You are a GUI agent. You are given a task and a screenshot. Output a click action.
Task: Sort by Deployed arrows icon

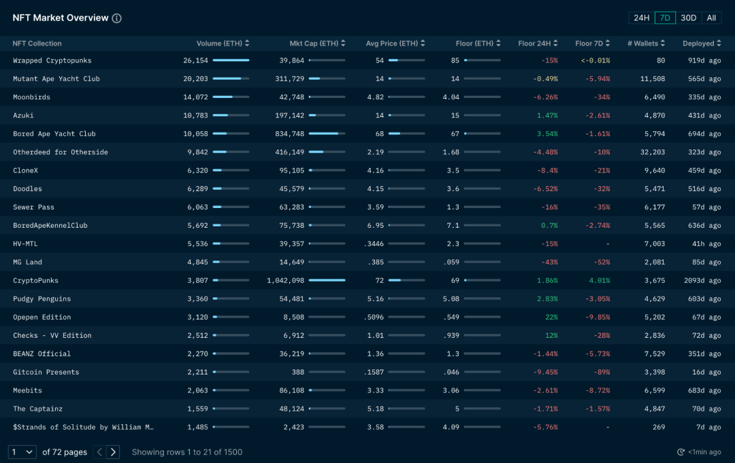pos(719,43)
